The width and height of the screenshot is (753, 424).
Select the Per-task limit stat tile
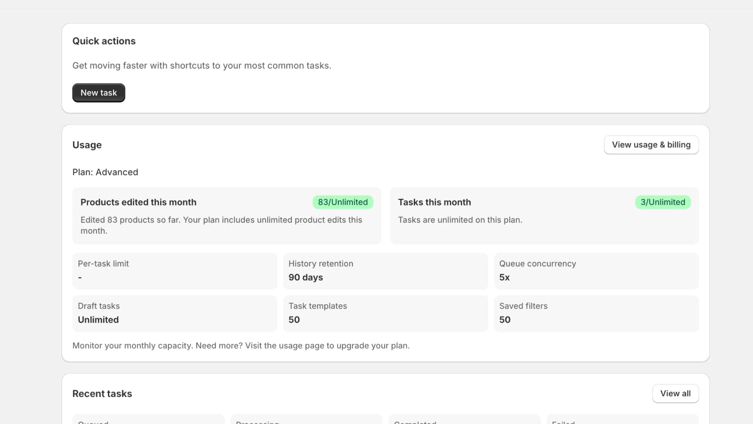(174, 271)
